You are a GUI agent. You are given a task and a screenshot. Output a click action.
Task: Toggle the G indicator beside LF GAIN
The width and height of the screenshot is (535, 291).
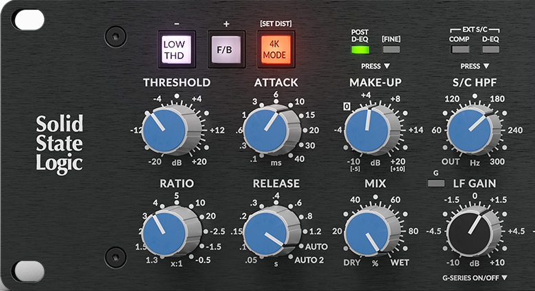437,184
